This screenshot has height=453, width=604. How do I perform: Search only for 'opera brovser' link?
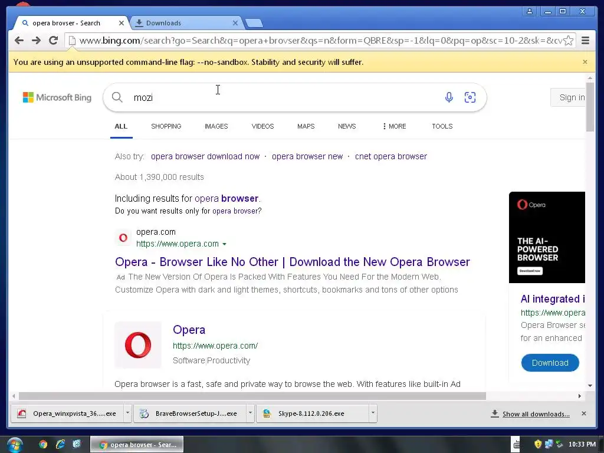pyautogui.click(x=235, y=211)
